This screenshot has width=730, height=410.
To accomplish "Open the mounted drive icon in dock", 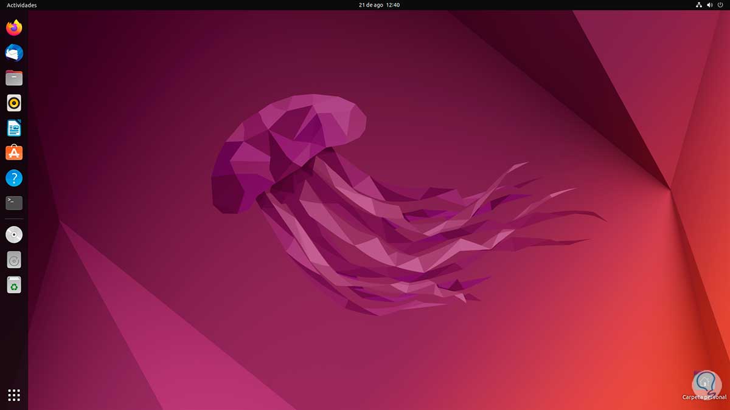I will [14, 259].
